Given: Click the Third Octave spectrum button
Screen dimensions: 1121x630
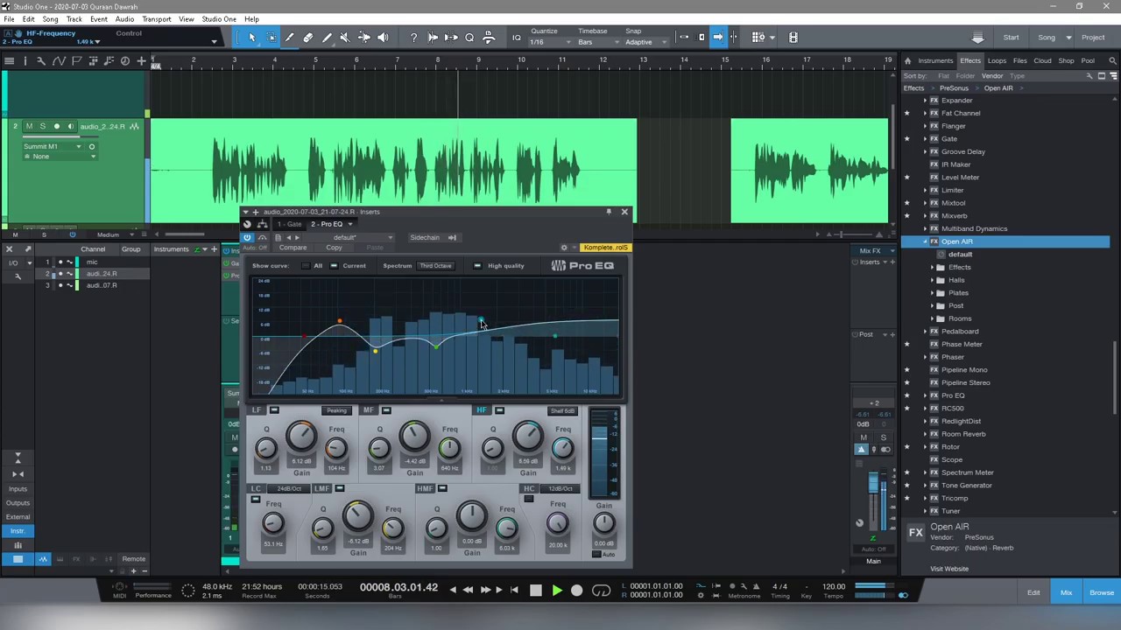Looking at the screenshot, I should point(435,266).
